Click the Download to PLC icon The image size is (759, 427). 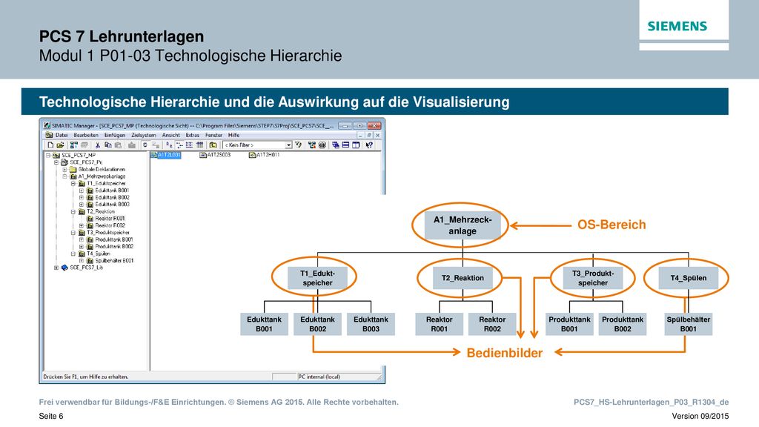pyautogui.click(x=132, y=145)
